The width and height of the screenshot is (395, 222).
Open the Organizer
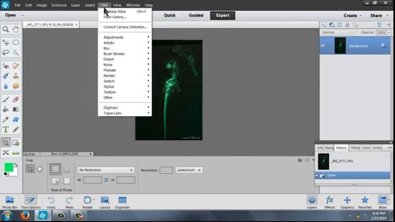122,202
